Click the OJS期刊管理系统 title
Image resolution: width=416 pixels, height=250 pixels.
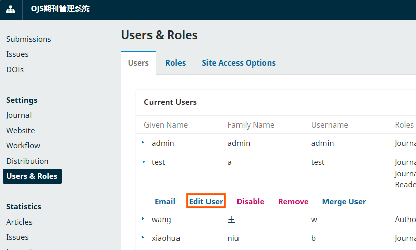click(x=60, y=9)
